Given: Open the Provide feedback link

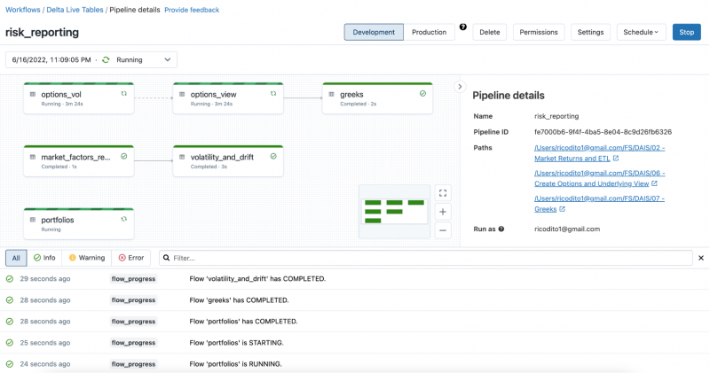Looking at the screenshot, I should pos(192,10).
